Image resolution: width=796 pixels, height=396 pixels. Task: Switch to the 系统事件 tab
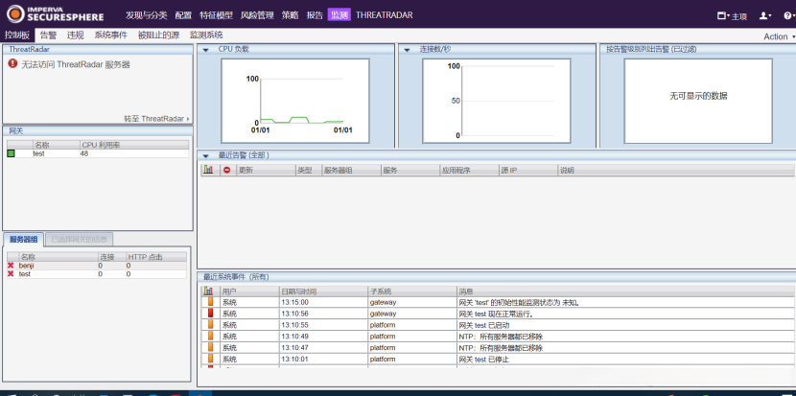tap(110, 35)
